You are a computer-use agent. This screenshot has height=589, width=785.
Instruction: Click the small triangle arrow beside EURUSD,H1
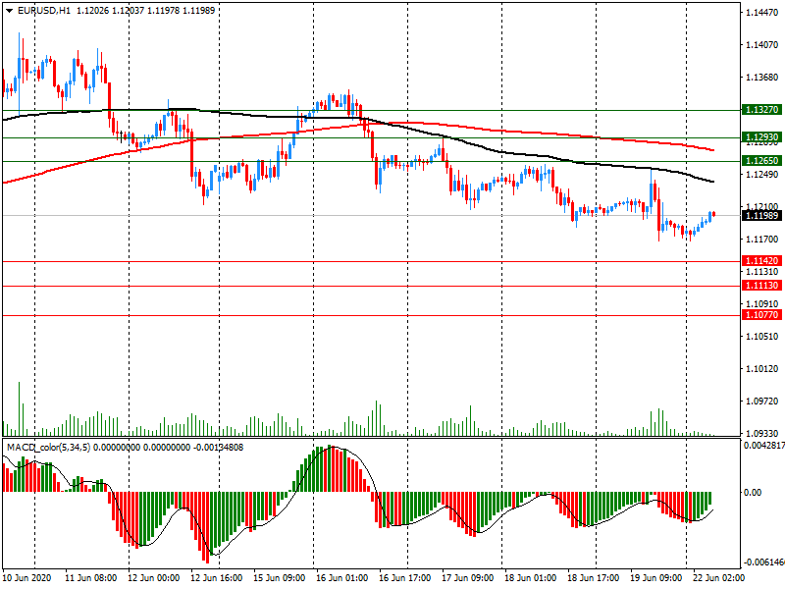[x=8, y=10]
